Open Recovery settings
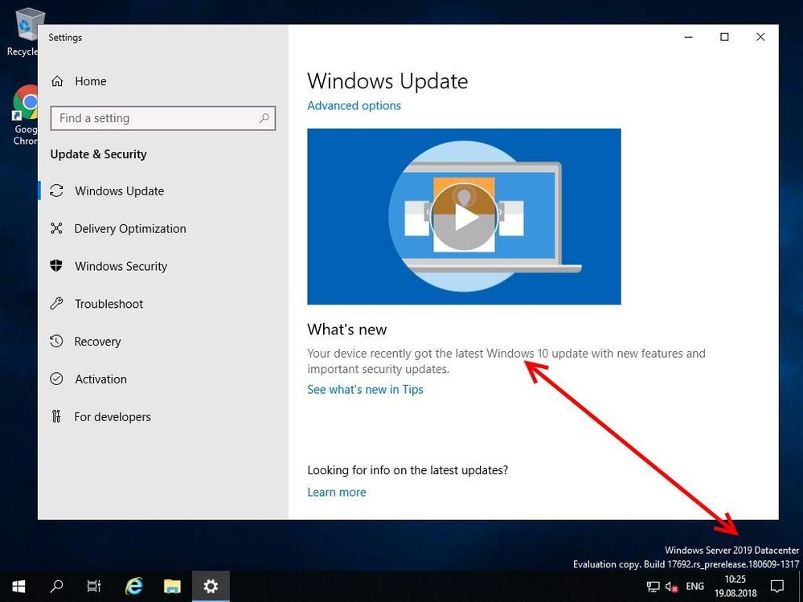 pos(163,342)
